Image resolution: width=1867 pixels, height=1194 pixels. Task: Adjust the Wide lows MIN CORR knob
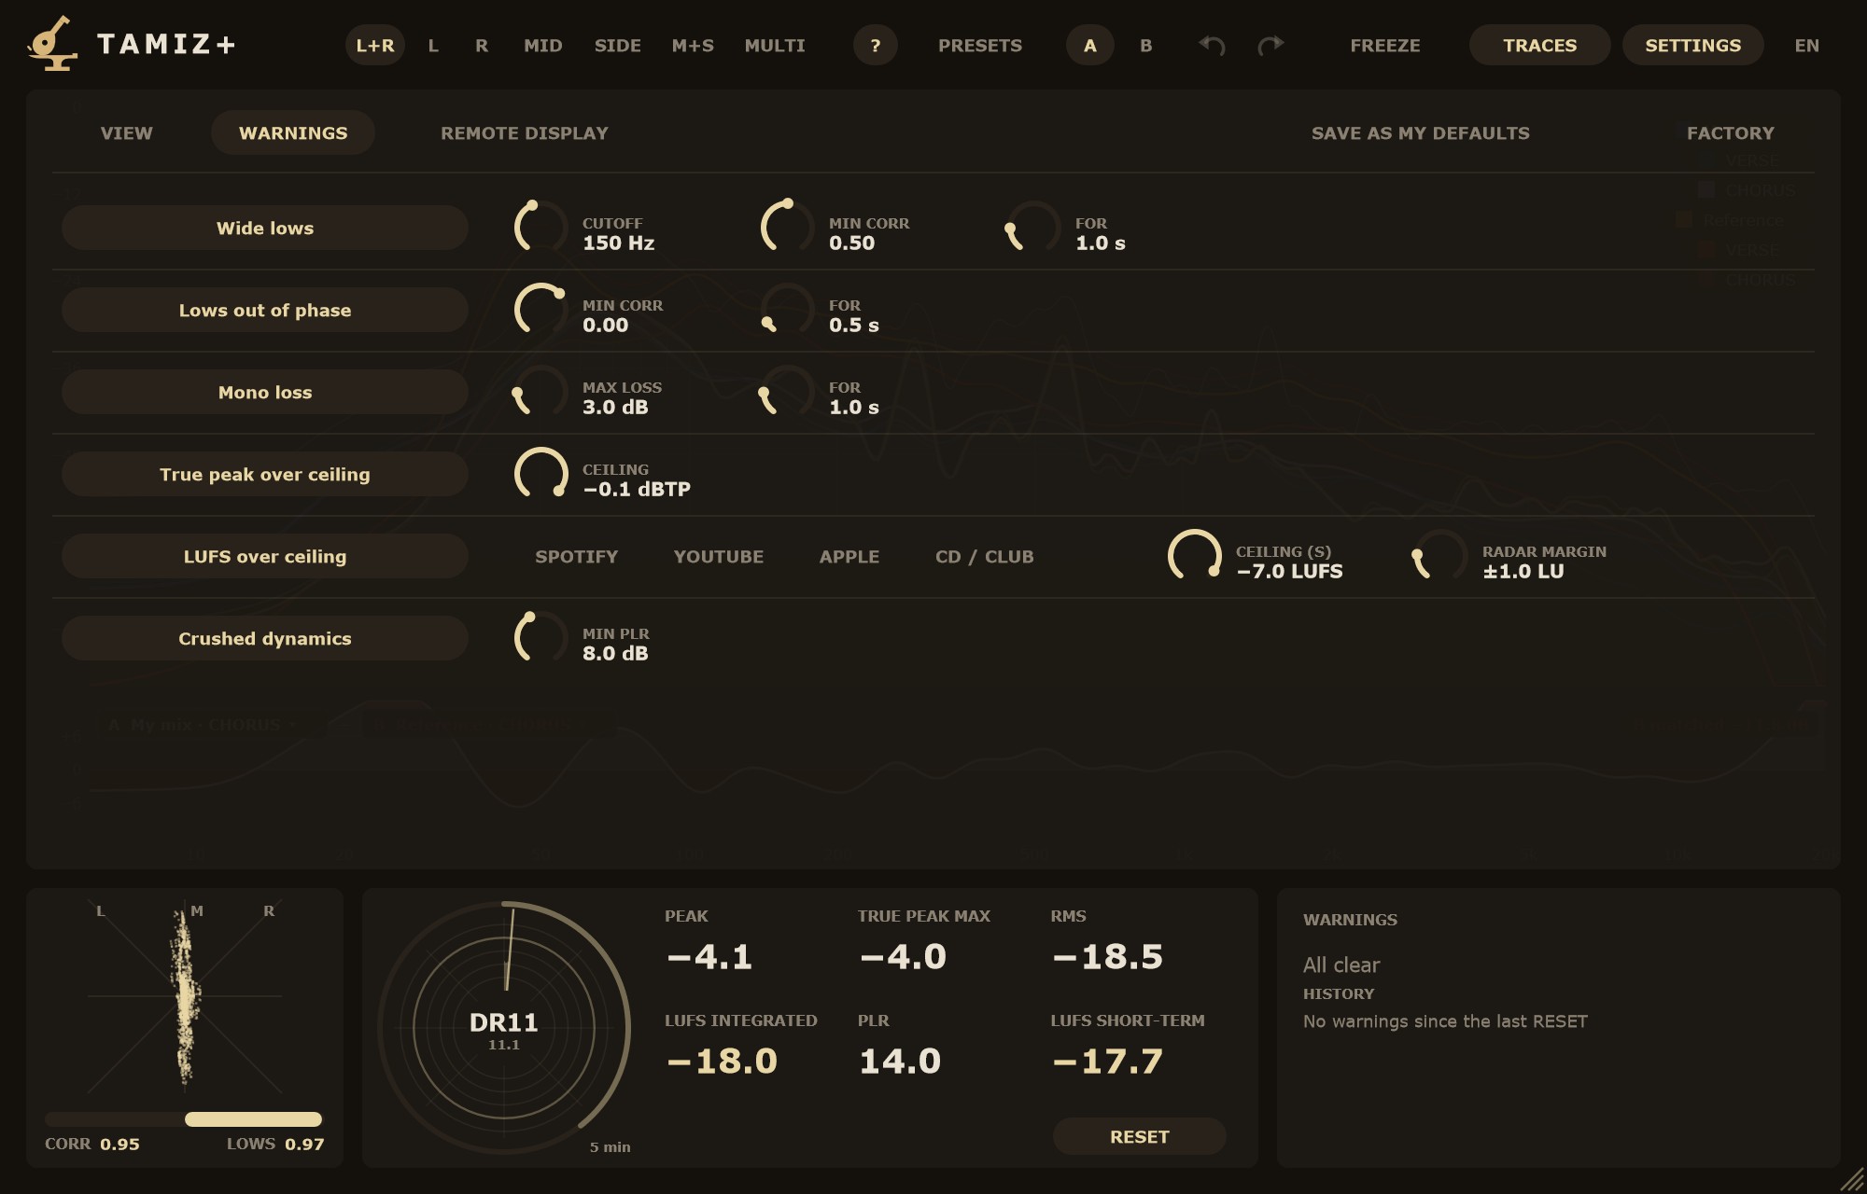point(787,228)
